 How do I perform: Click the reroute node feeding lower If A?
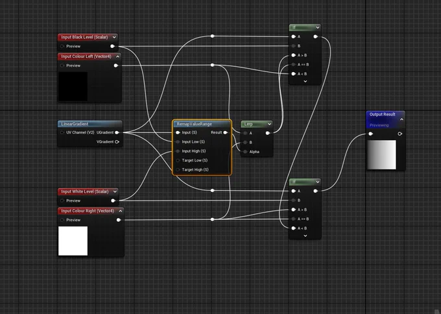(x=212, y=191)
